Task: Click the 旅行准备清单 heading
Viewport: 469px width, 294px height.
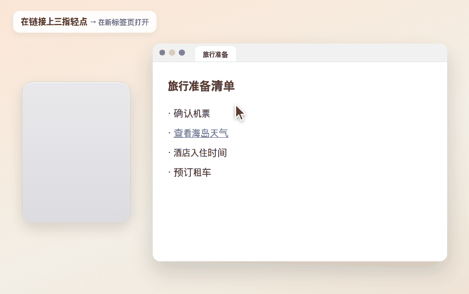Action: click(201, 86)
